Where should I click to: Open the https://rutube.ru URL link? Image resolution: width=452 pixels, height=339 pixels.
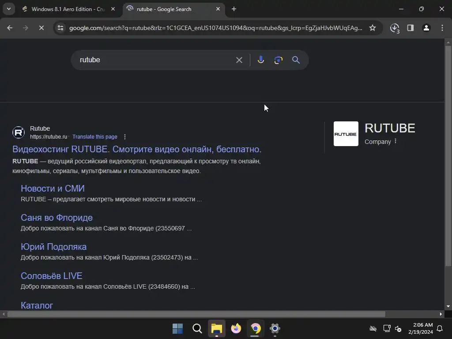point(49,137)
